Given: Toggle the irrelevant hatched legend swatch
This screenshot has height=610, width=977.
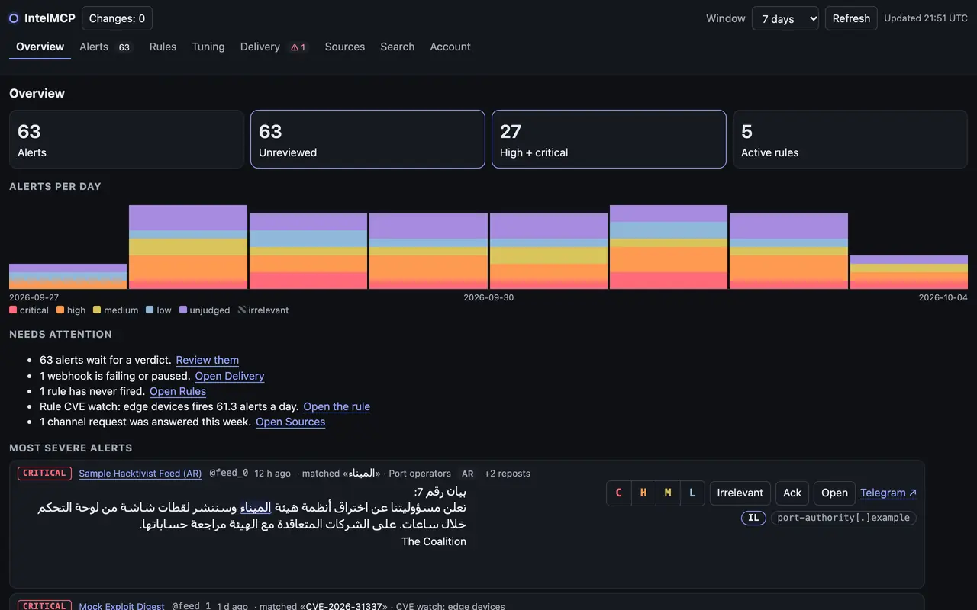Looking at the screenshot, I should click(242, 310).
